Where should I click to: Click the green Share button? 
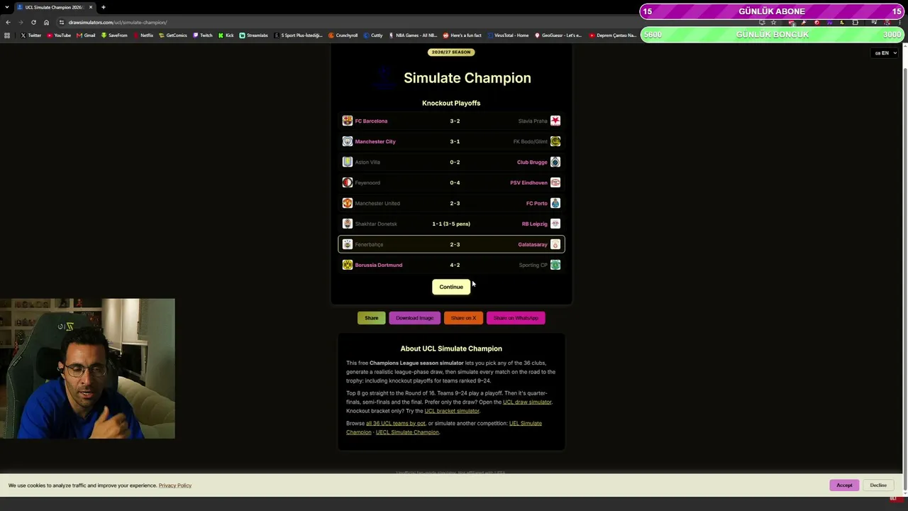coord(371,318)
